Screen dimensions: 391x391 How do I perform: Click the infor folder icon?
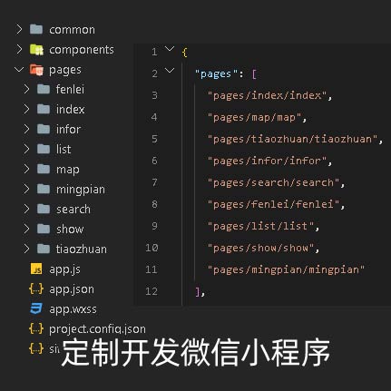click(44, 129)
